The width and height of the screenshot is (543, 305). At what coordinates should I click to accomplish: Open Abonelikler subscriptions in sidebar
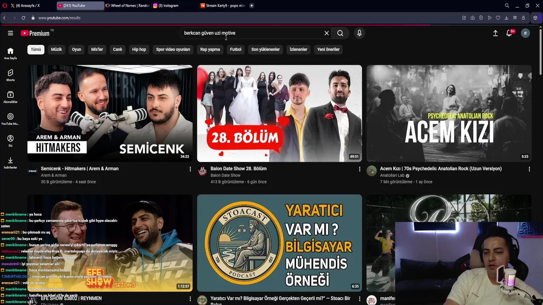tap(10, 97)
